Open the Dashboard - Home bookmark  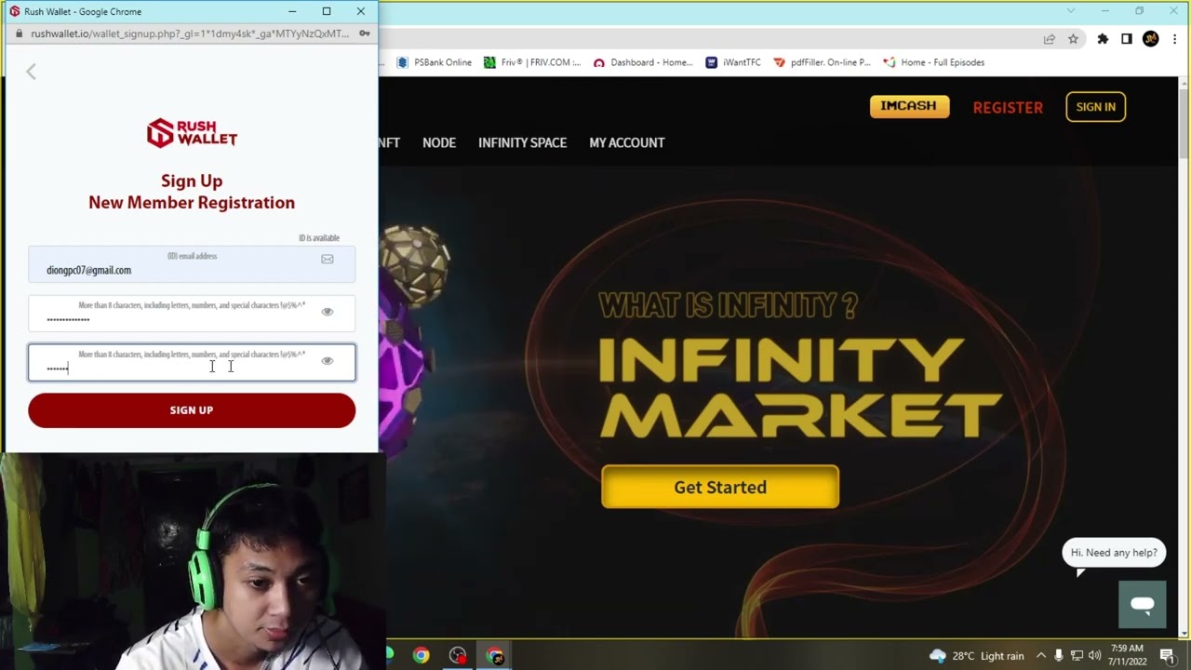tap(643, 62)
